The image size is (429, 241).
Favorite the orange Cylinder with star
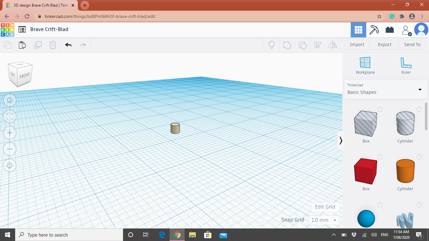419,157
